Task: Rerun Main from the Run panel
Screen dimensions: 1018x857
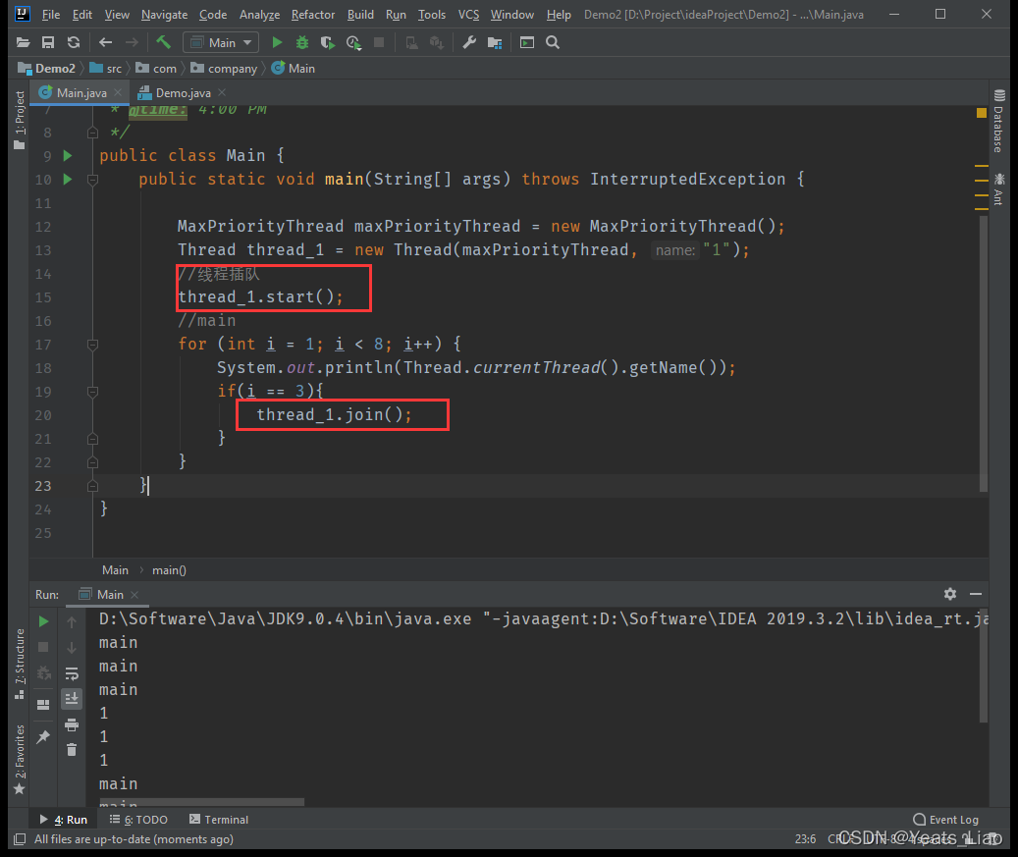Action: [x=43, y=621]
